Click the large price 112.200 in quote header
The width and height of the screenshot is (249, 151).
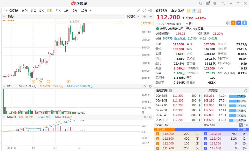tap(168, 17)
